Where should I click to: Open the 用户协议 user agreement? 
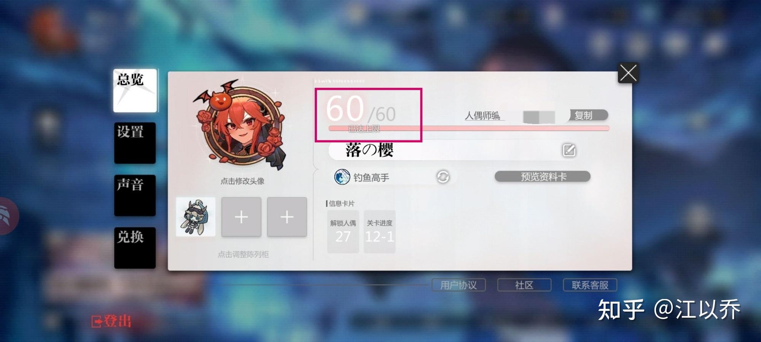pyautogui.click(x=459, y=285)
